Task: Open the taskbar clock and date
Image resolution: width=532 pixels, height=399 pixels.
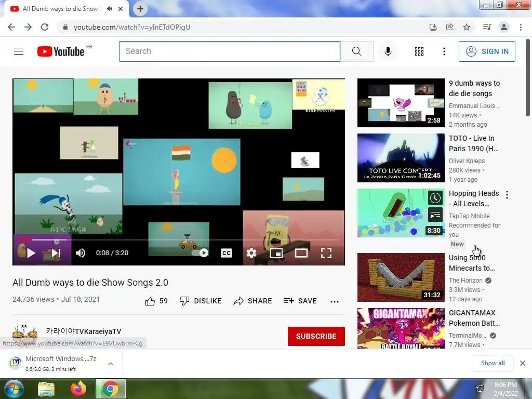Action: point(506,389)
